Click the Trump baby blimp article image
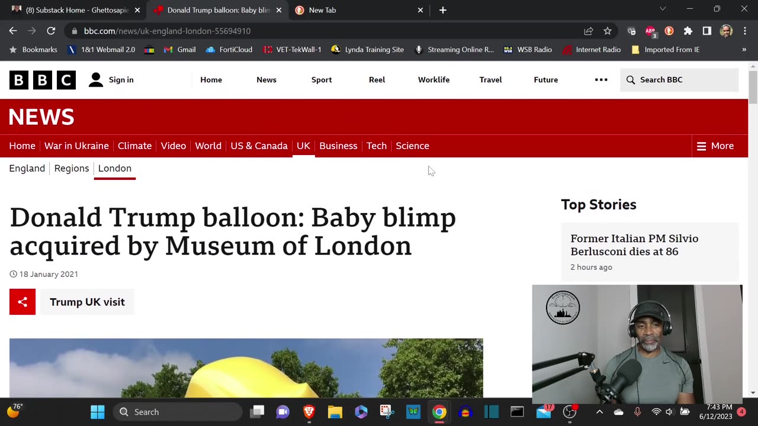Viewport: 758px width, 426px height. (x=246, y=368)
